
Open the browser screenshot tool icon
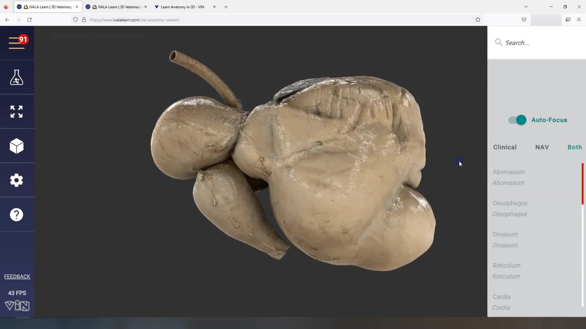tap(568, 19)
